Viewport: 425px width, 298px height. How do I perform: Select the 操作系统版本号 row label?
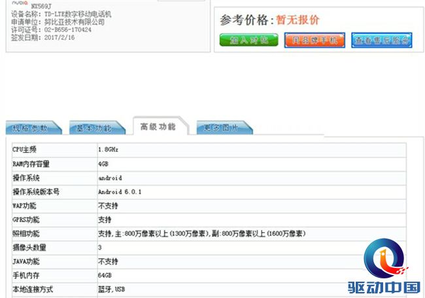36,191
